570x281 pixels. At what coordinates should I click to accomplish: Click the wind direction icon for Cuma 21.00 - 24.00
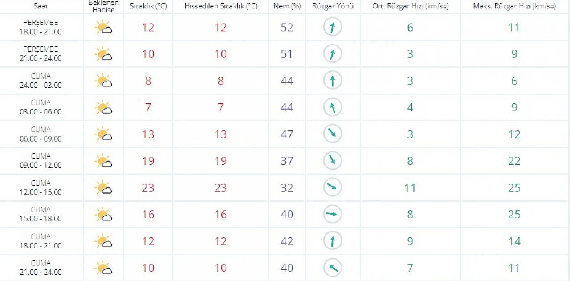332,267
